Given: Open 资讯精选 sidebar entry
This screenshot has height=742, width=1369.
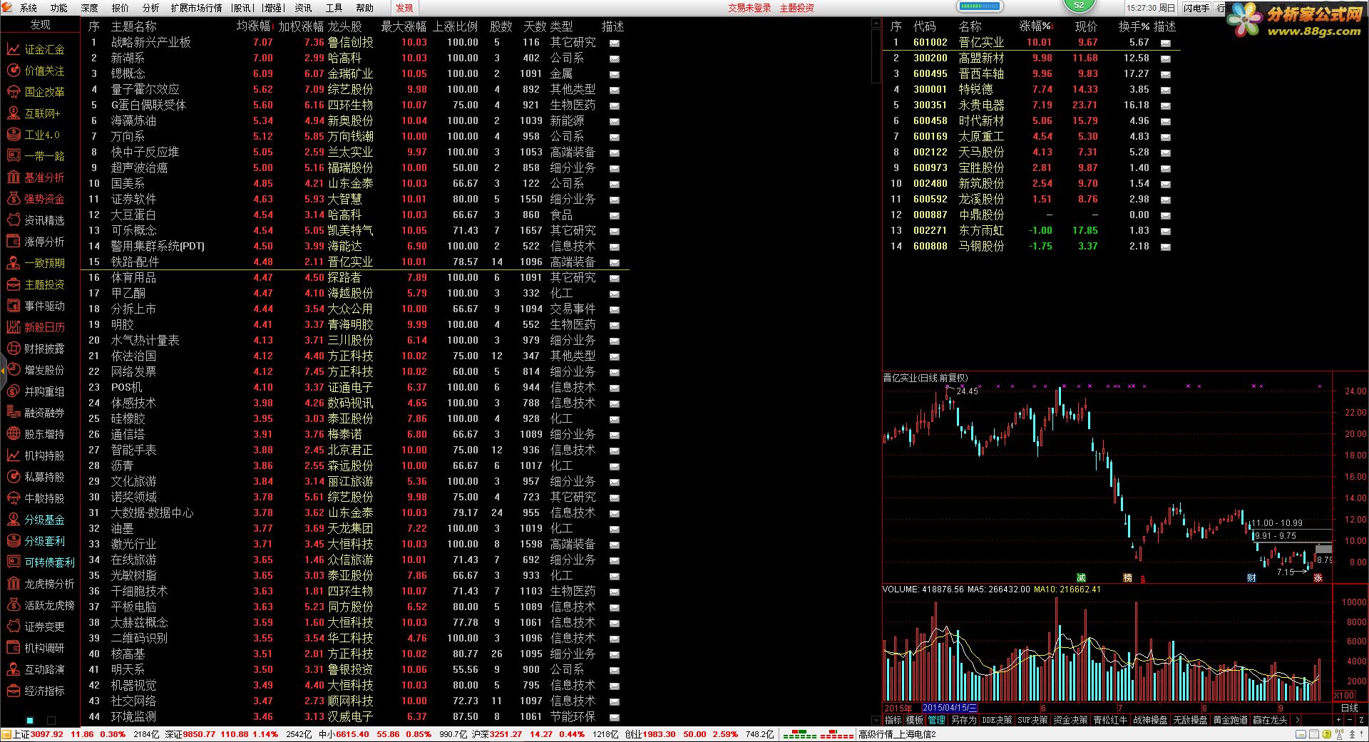Looking at the screenshot, I should pyautogui.click(x=36, y=220).
